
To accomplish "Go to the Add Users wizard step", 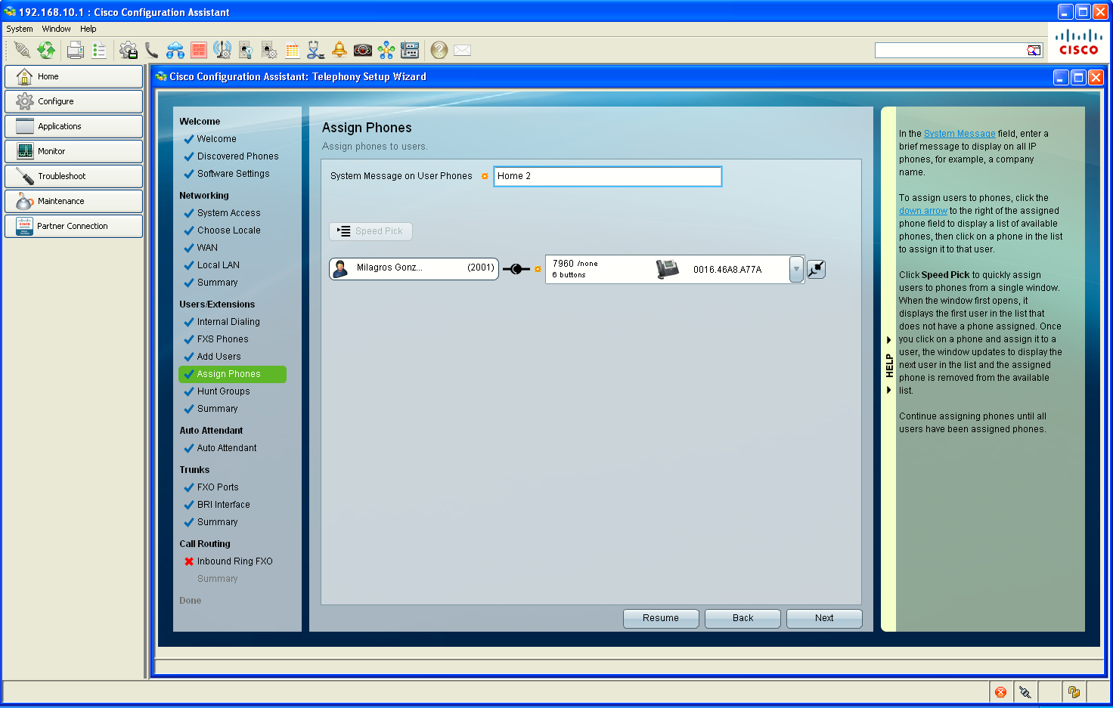I will [x=219, y=357].
